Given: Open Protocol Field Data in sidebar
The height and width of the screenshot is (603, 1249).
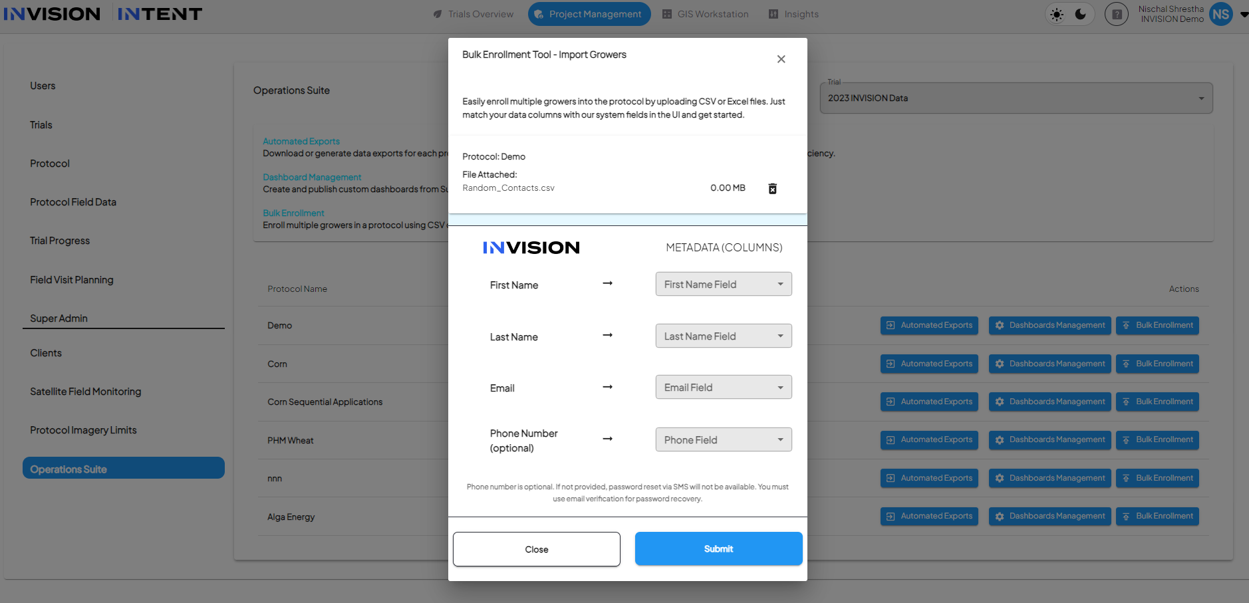Looking at the screenshot, I should point(73,202).
